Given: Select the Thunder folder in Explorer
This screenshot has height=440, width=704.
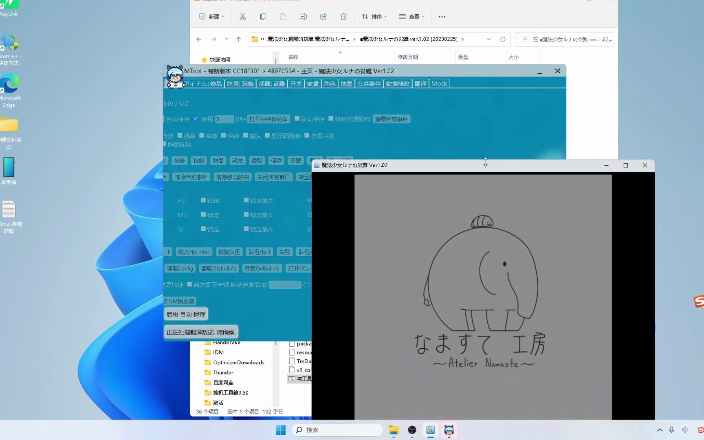Looking at the screenshot, I should click(x=223, y=372).
